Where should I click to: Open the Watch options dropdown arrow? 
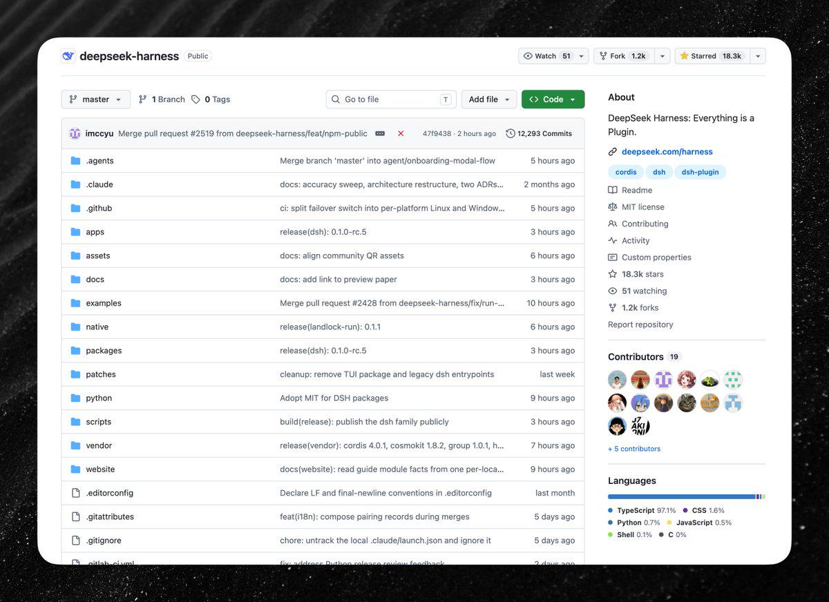click(x=582, y=56)
